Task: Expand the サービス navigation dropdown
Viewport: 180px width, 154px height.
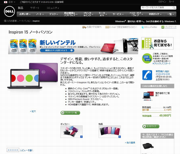Action: pos(118,14)
